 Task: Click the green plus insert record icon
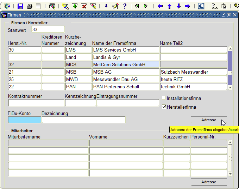click(75, 6)
